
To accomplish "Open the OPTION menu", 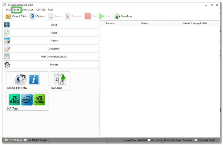I will point(41,10).
